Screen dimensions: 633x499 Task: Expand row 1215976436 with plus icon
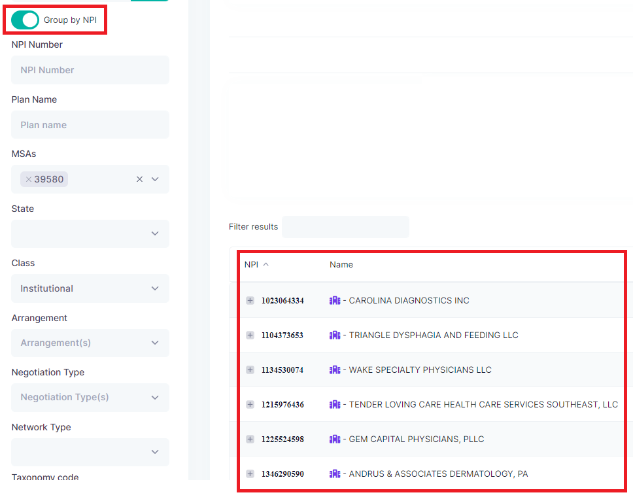click(x=250, y=405)
